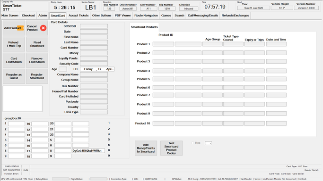
Task: Mark card with Card Lost/Stolen button
Action: tap(14, 60)
